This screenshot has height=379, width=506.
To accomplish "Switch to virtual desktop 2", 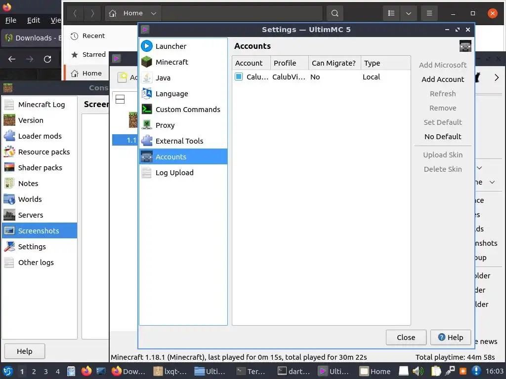I will point(34,372).
